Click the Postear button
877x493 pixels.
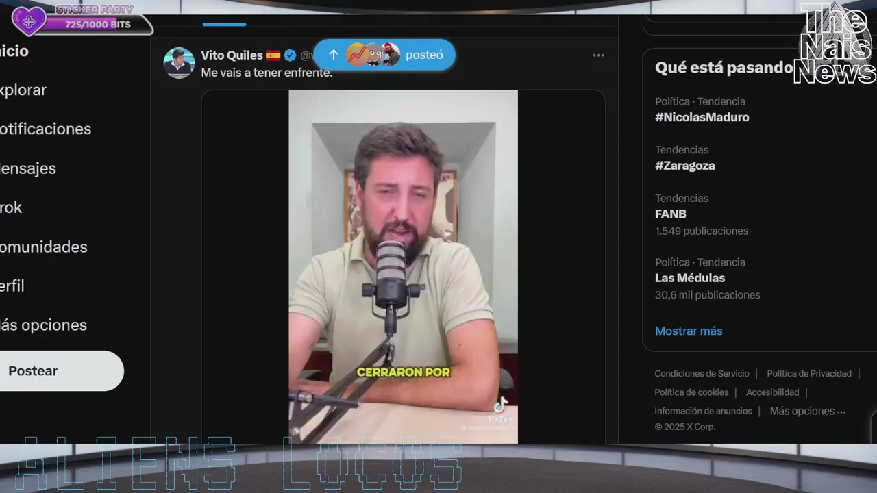[61, 371]
